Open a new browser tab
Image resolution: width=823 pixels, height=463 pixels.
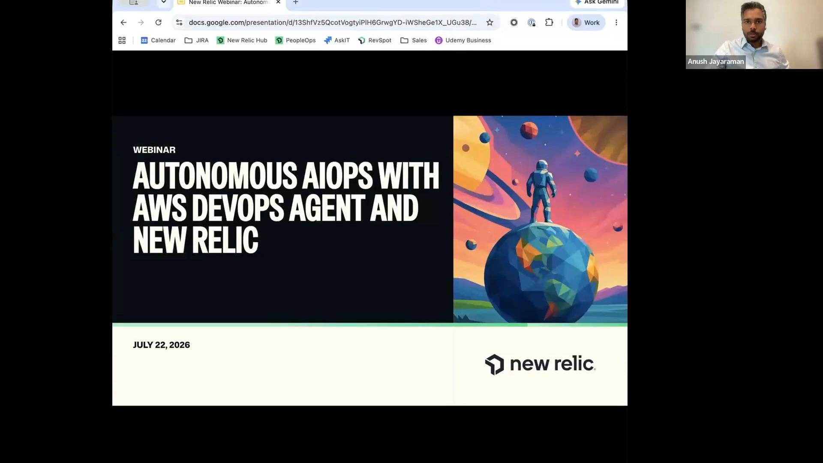coord(296,3)
